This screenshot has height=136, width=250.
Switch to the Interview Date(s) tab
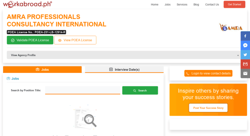pos(124,69)
